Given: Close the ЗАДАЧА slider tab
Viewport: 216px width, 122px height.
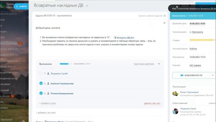Looking at the screenshot, I should coord(17,6).
